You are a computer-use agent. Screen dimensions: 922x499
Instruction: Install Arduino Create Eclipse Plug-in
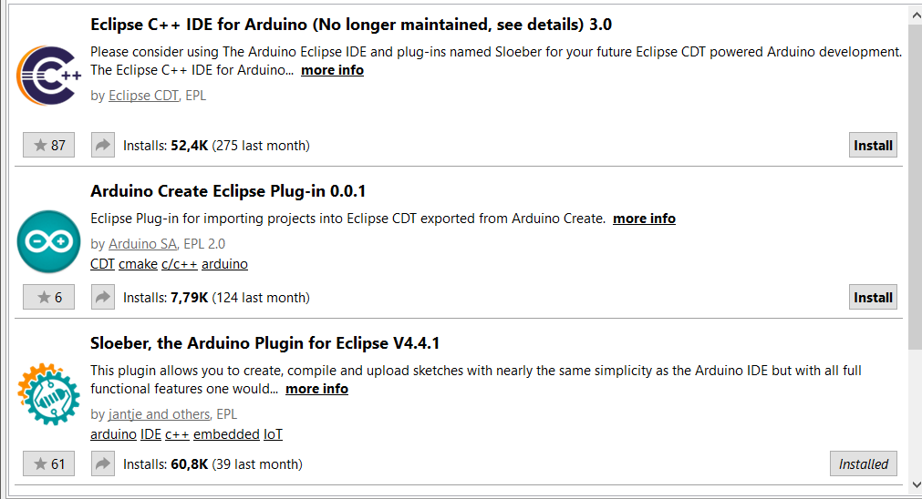pos(873,297)
